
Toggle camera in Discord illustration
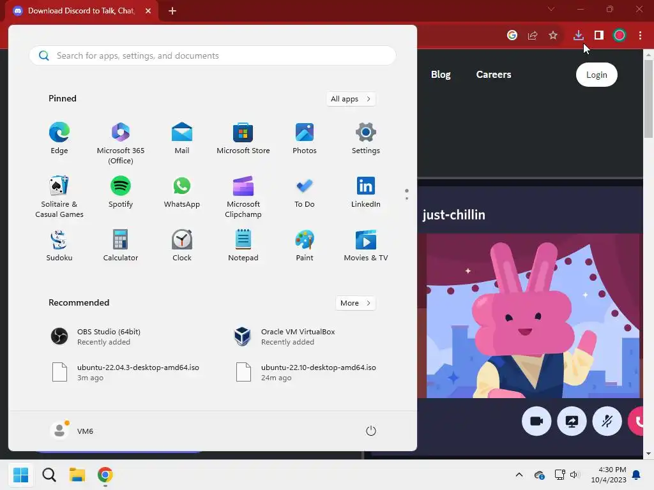(536, 421)
